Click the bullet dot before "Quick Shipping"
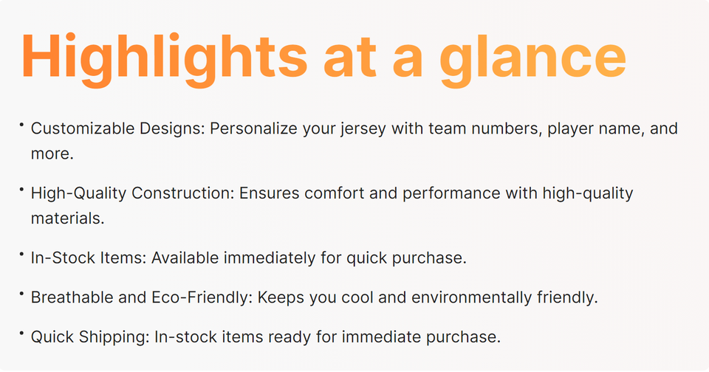Viewport: 709px width, 372px height. pos(23,334)
